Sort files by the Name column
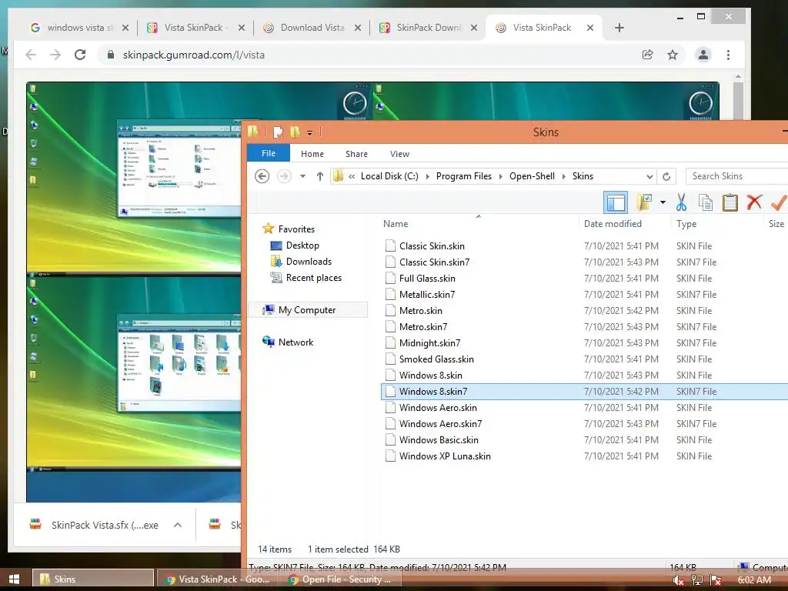Viewport: 788px width, 591px height. tap(396, 224)
